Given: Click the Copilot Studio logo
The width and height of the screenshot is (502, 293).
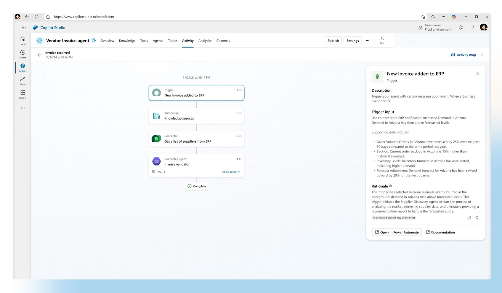Looking at the screenshot, I should click(49, 28).
